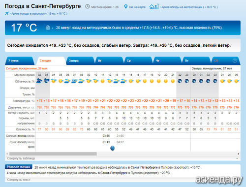Screen dimensions: 246x187
Task: Open the 'Ср' forecast tab
Action: click(138, 61)
